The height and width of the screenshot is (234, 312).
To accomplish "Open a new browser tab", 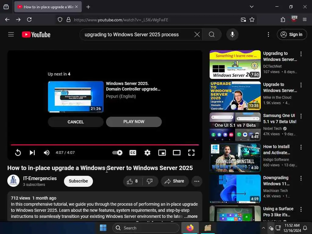I will pyautogui.click(x=88, y=7).
